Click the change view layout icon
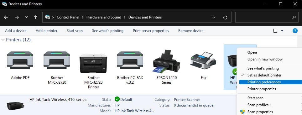This screenshot has height=115, width=302. pyautogui.click(x=275, y=31)
